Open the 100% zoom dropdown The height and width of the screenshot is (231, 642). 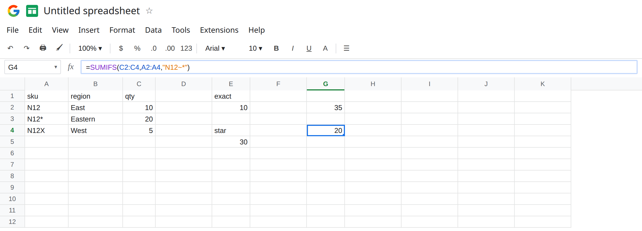click(90, 48)
